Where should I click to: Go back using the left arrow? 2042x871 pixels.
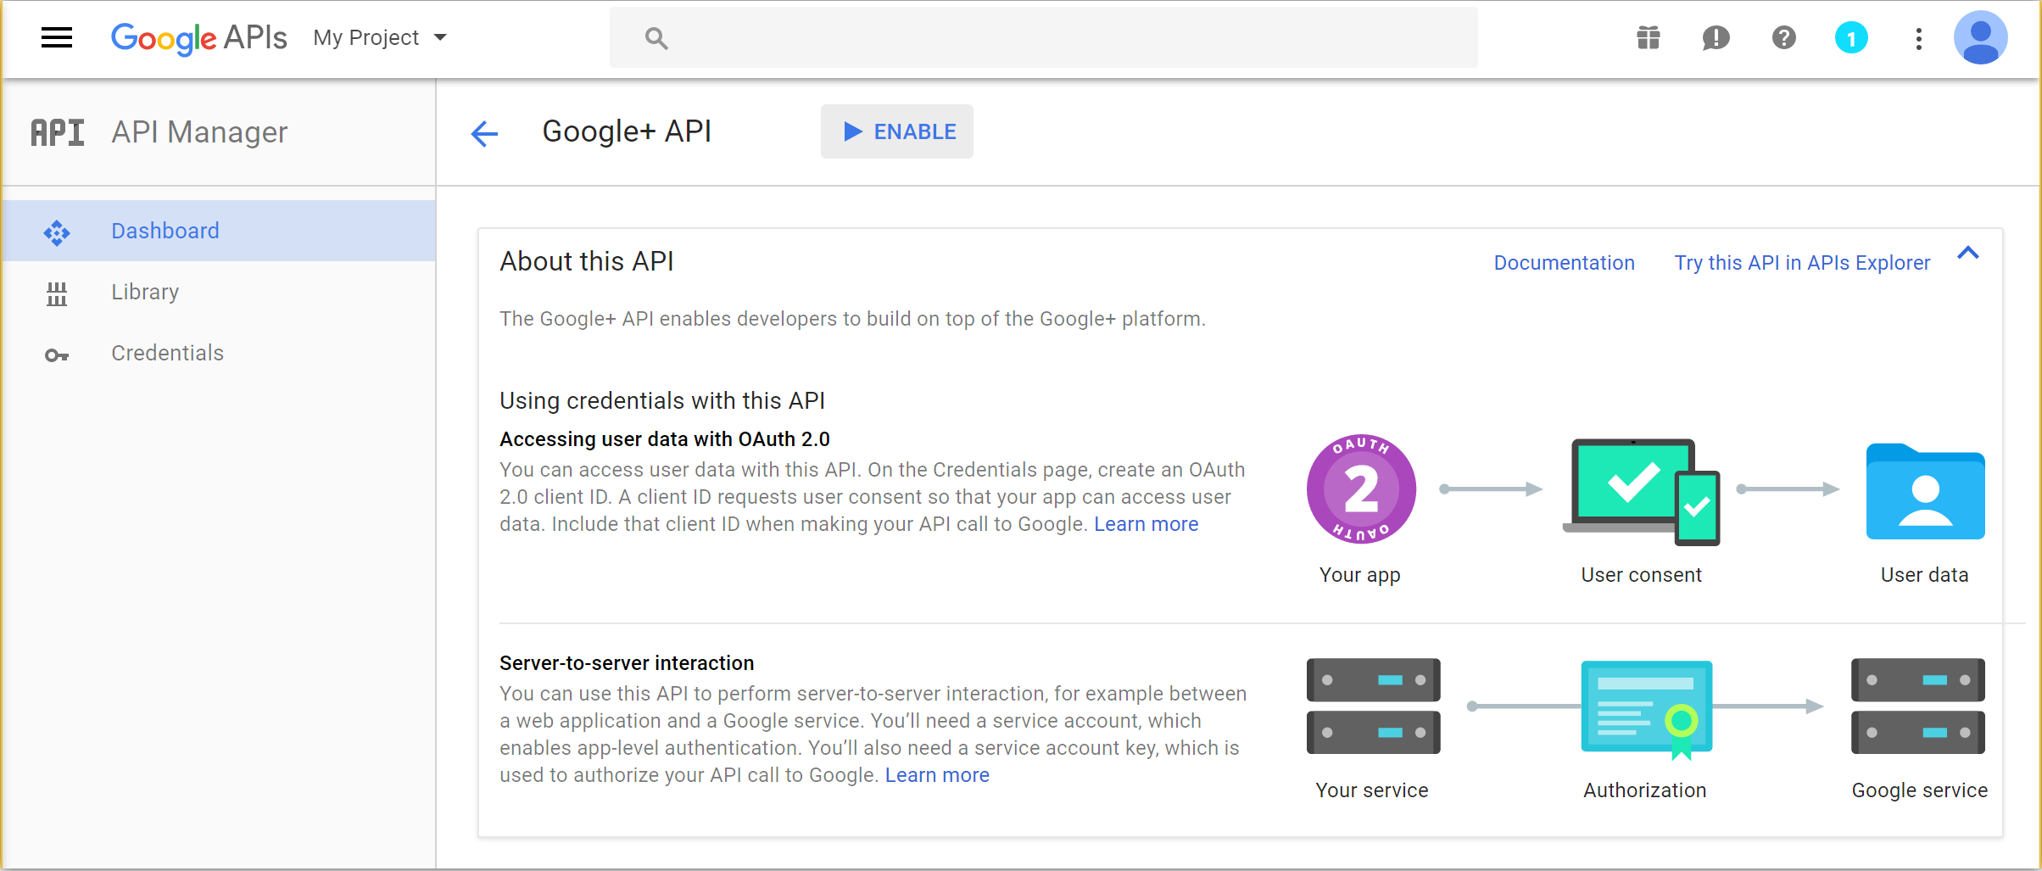click(484, 133)
